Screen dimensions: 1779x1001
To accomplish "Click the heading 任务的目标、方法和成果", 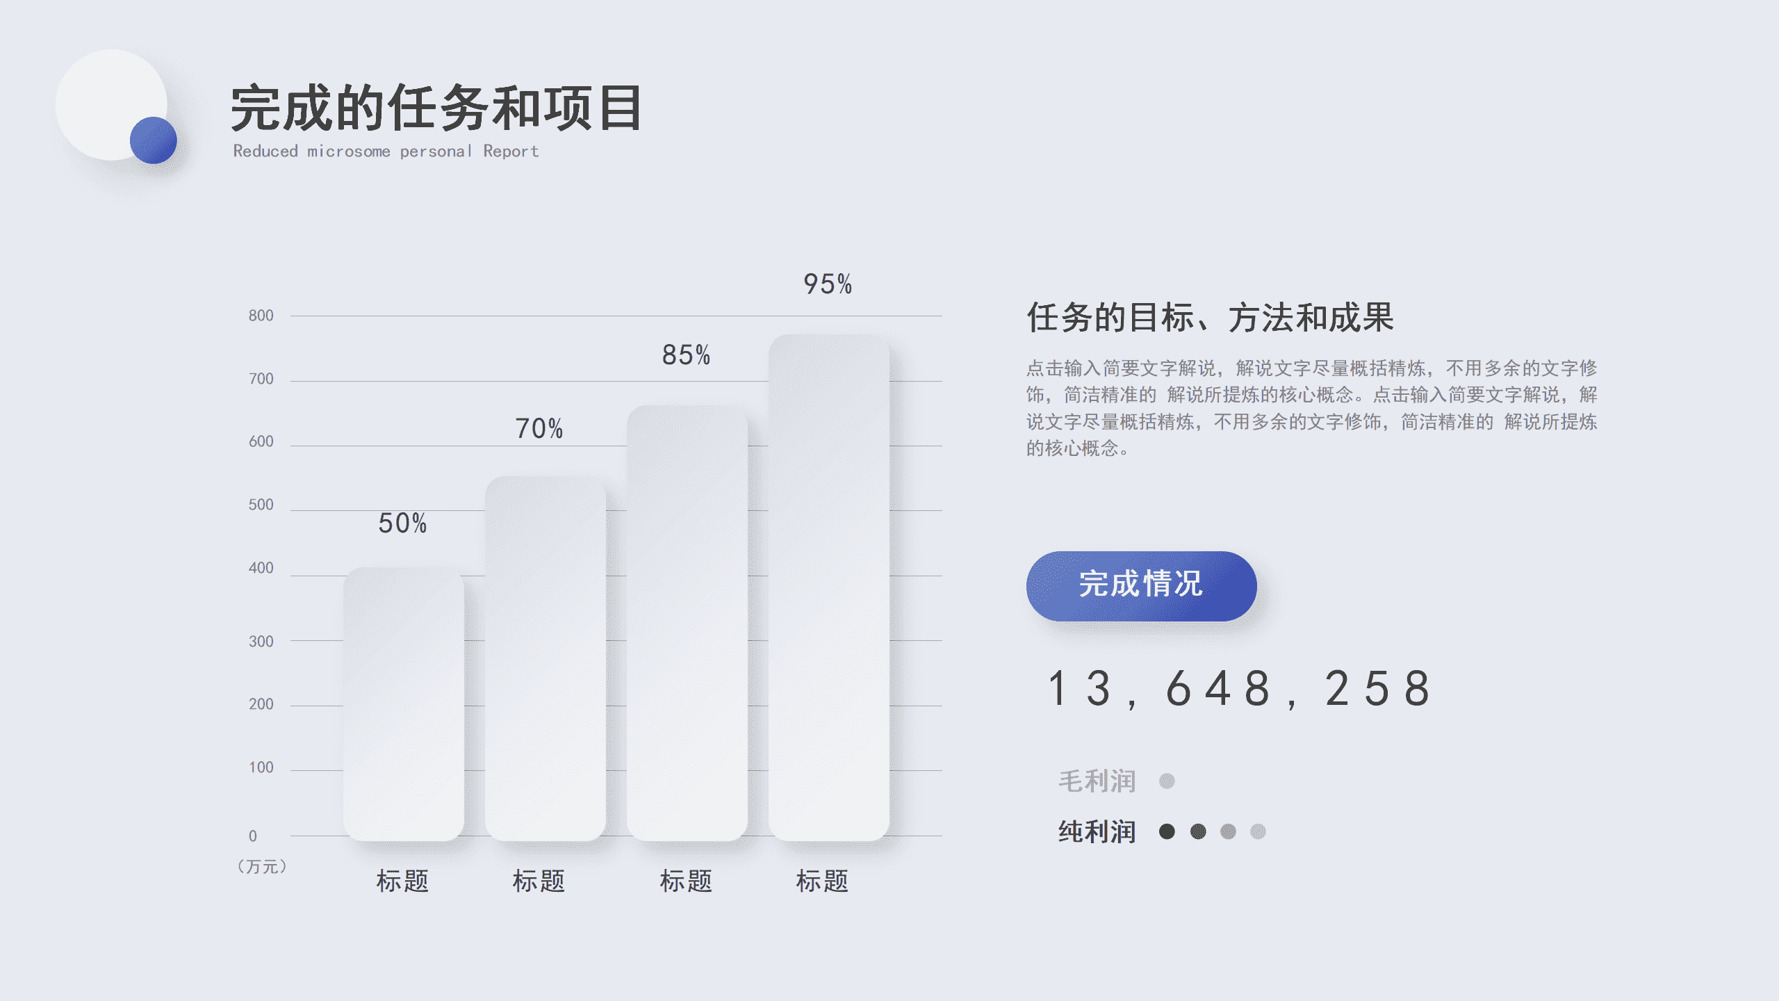I will tap(1210, 318).
